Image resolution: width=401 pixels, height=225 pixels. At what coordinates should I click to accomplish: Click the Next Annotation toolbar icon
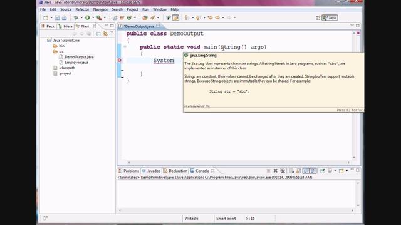click(x=187, y=17)
